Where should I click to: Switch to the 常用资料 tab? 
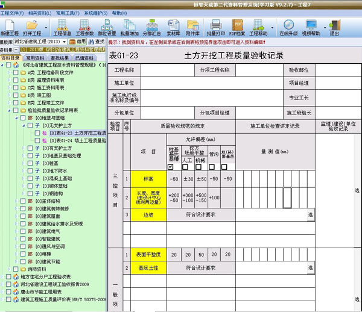tap(35, 58)
